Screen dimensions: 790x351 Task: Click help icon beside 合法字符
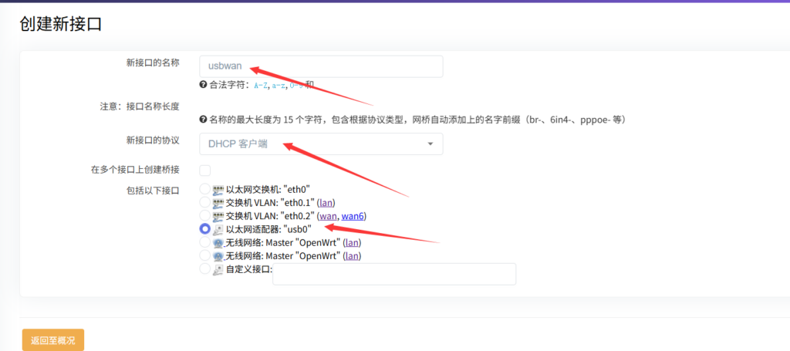click(203, 85)
